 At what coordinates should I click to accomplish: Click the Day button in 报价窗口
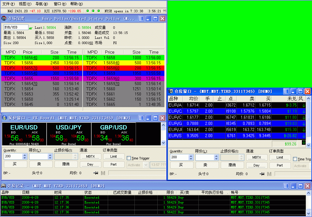coord(91,164)
